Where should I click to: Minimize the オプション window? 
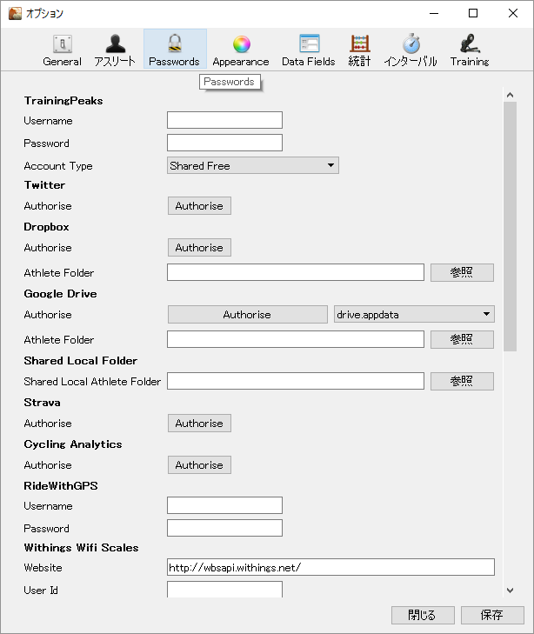tap(434, 13)
